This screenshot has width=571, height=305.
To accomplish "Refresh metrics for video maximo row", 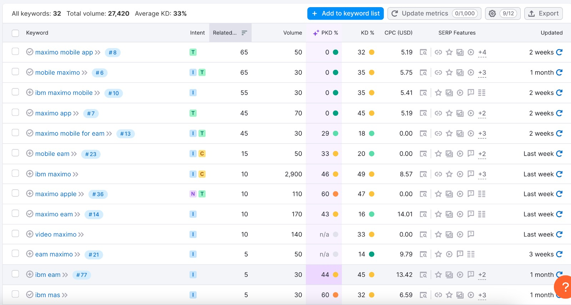I will (x=559, y=234).
